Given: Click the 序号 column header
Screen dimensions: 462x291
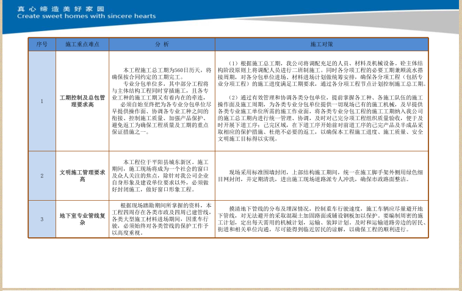Looking at the screenshot, I should 42,45.
